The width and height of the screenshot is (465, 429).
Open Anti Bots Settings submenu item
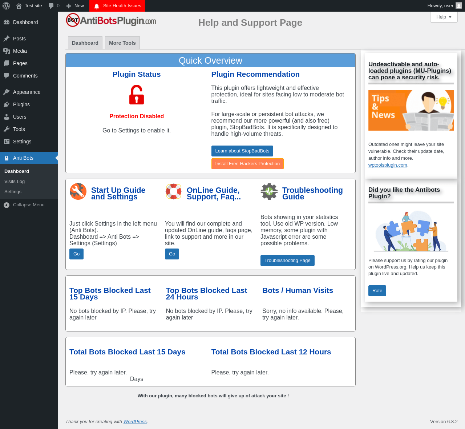(x=13, y=192)
